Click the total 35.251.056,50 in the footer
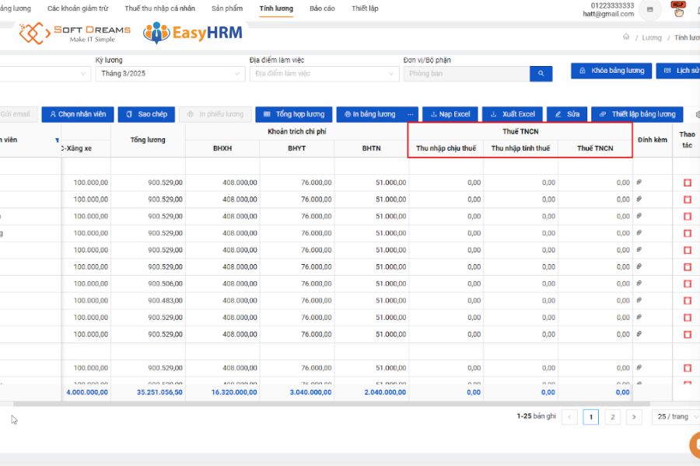This screenshot has width=700, height=466. click(x=159, y=392)
